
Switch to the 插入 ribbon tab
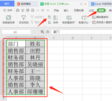66,11
